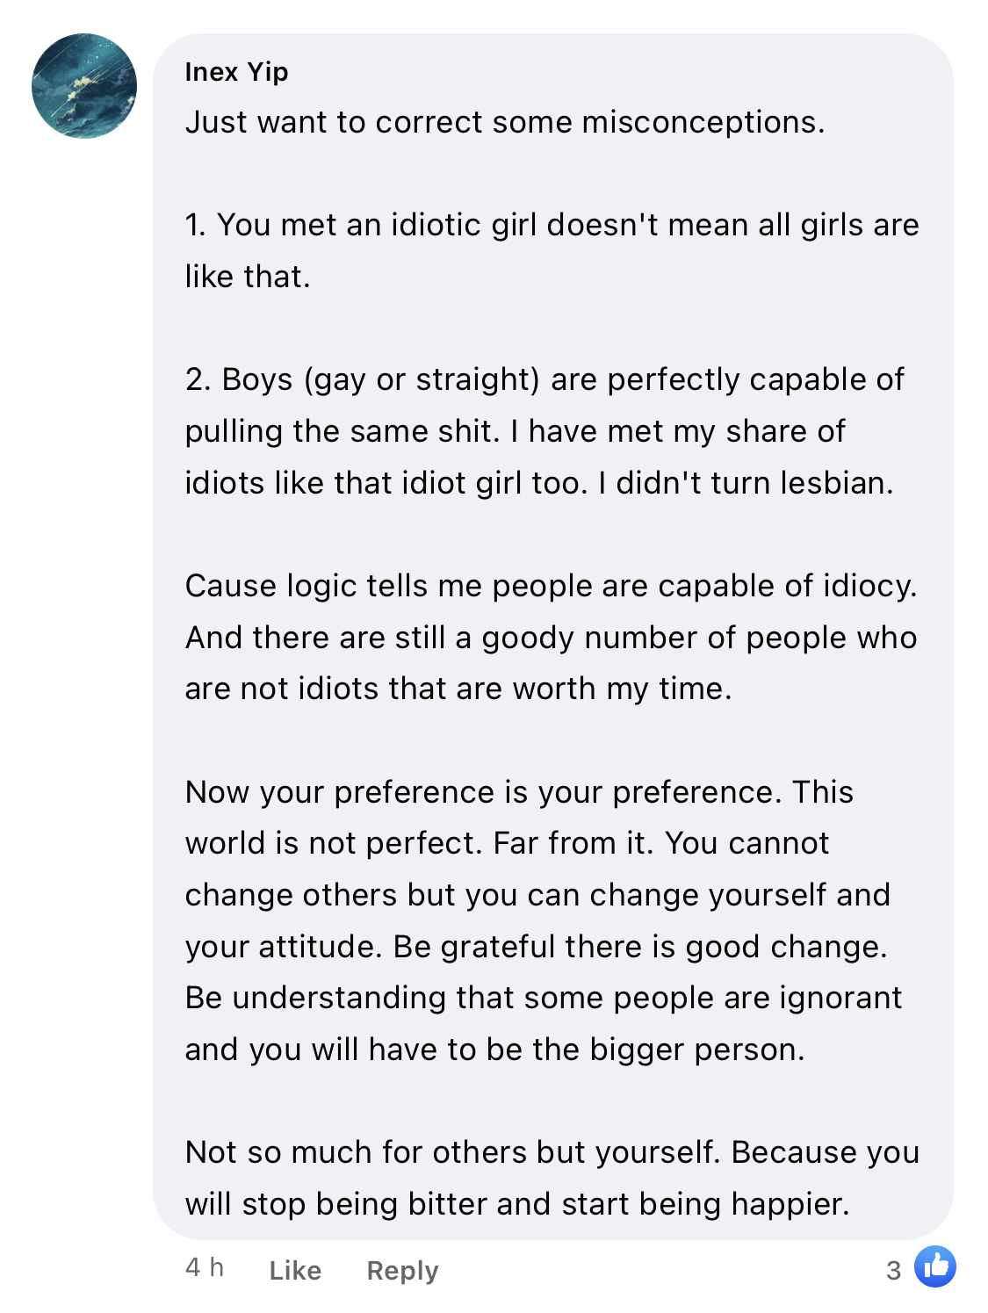
Task: Click the line 'pulling the same shit. I have met'
Action: [x=515, y=431]
